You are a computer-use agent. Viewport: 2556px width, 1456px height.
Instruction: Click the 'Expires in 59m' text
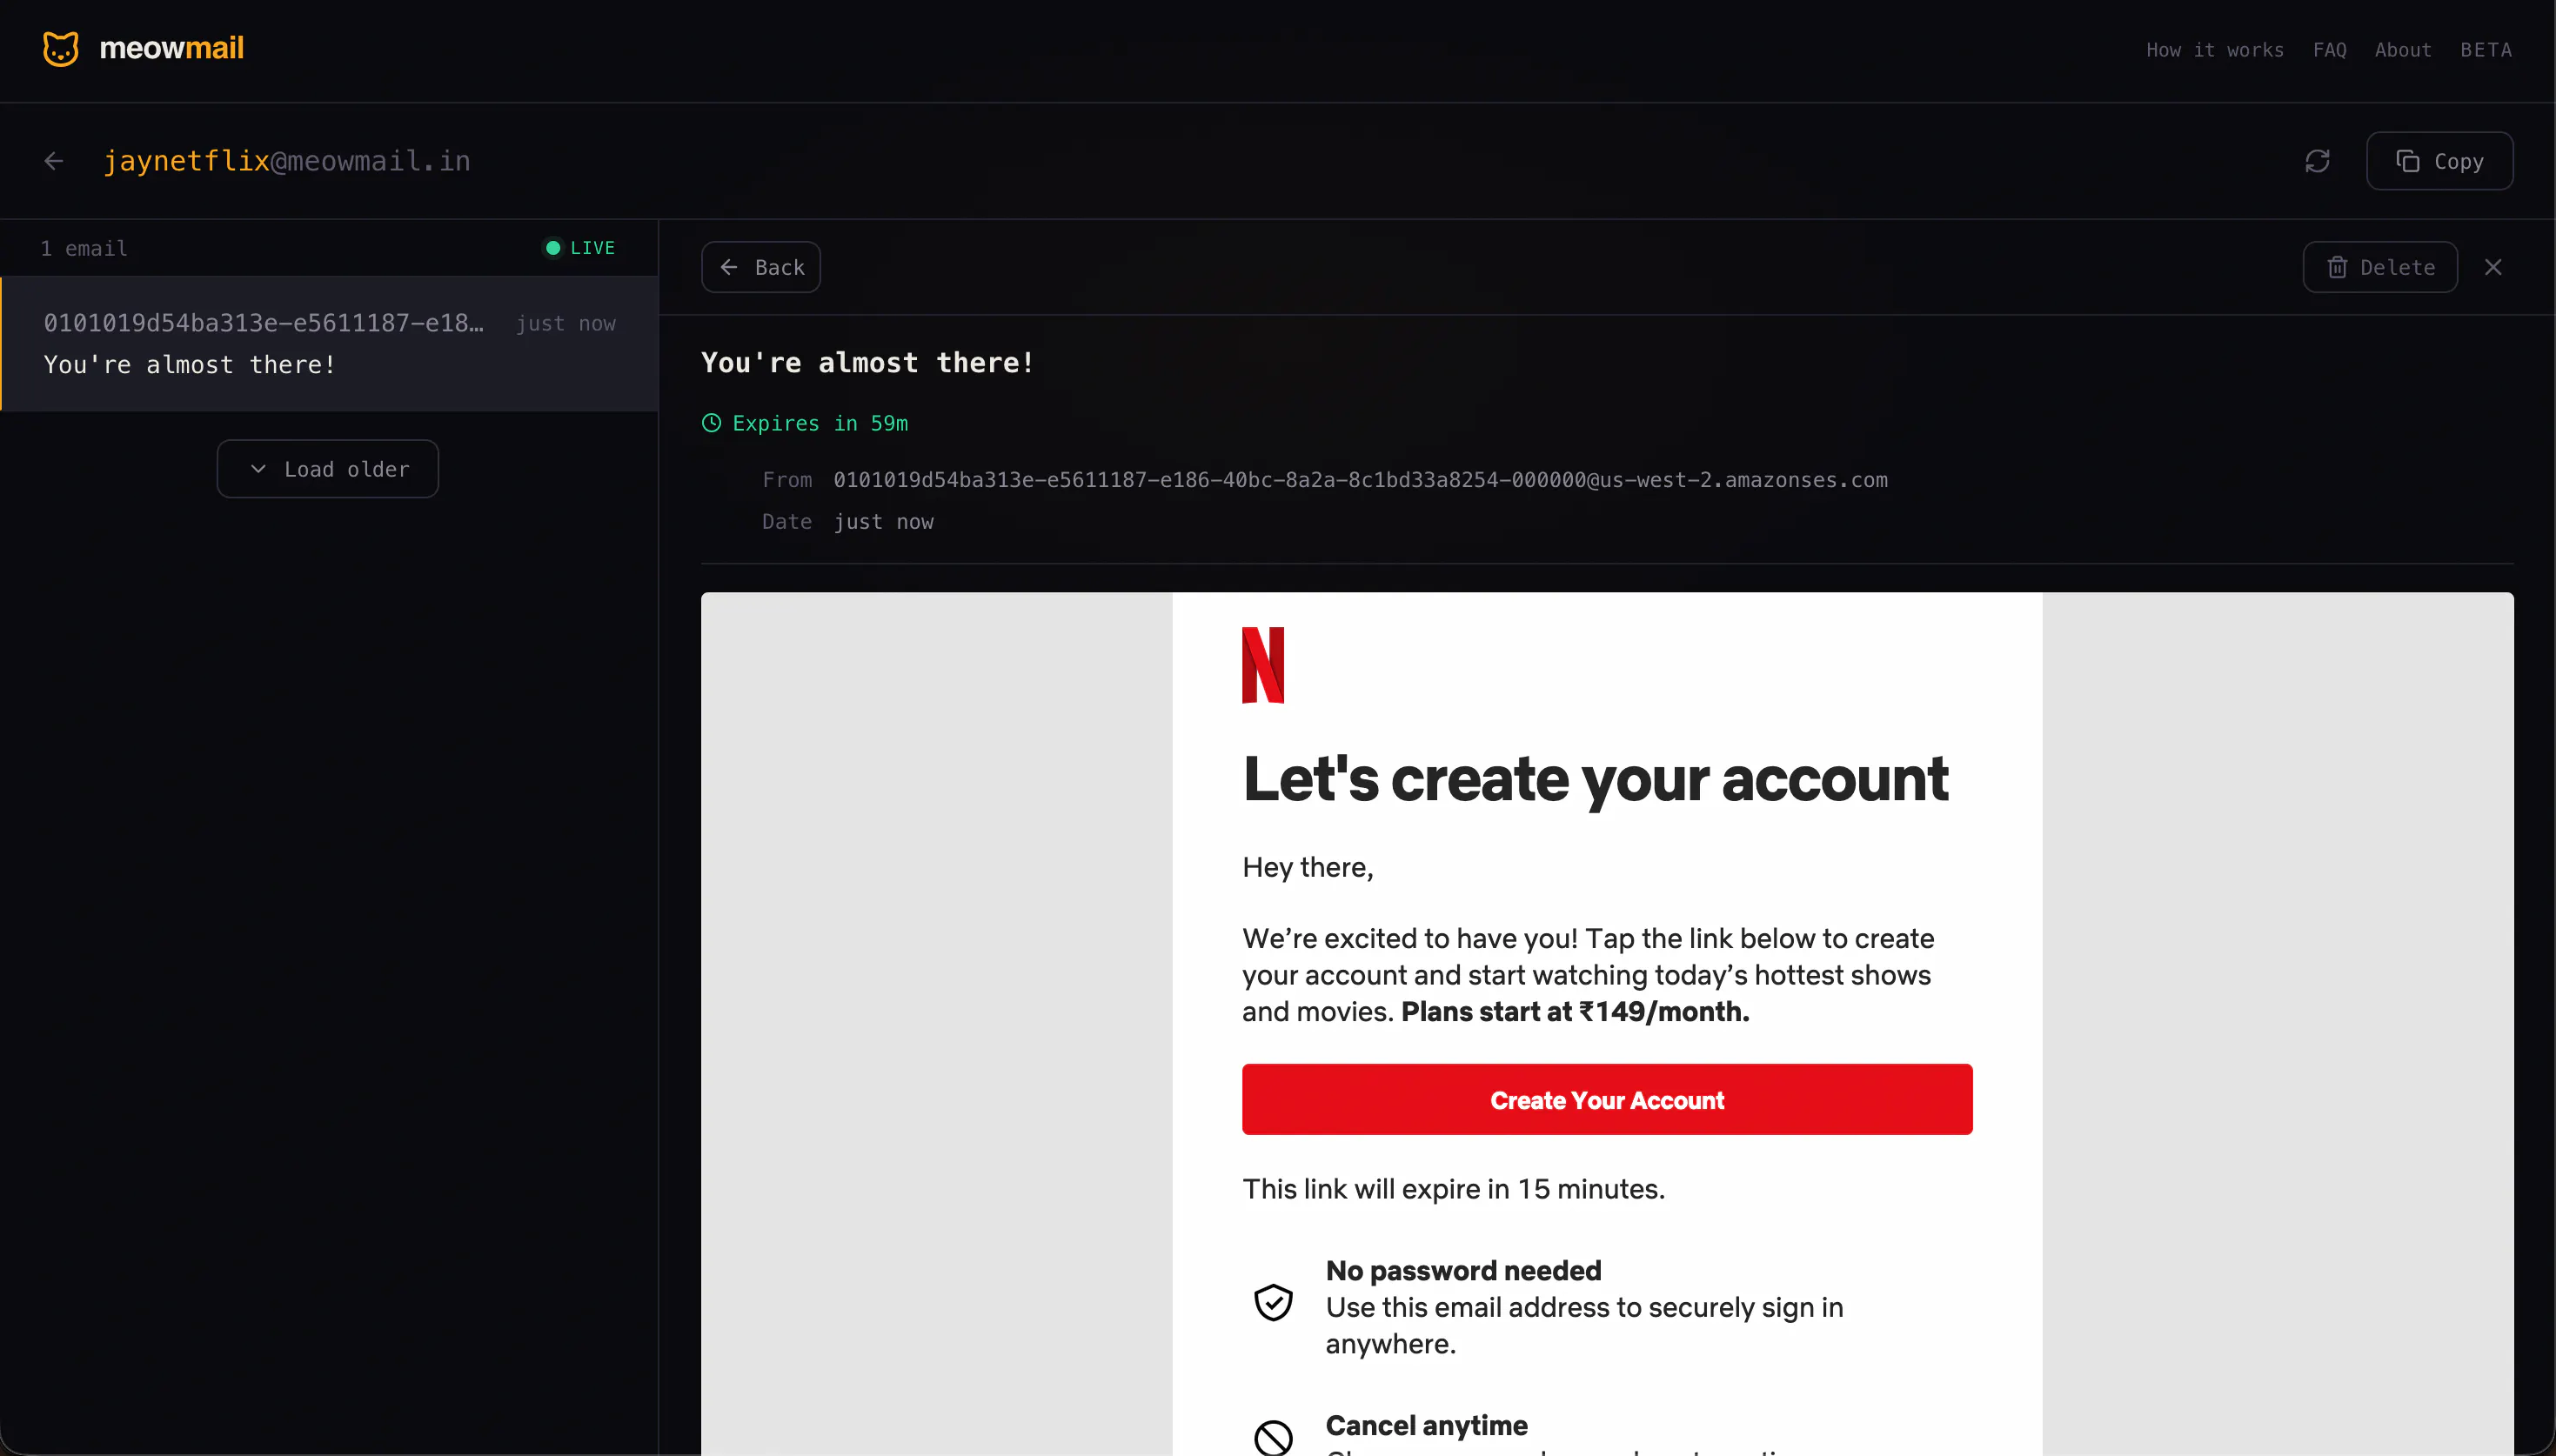[x=820, y=423]
